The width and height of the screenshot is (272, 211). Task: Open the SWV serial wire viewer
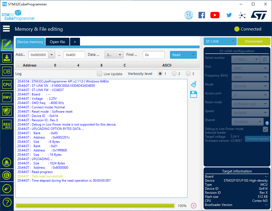(x=7, y=97)
